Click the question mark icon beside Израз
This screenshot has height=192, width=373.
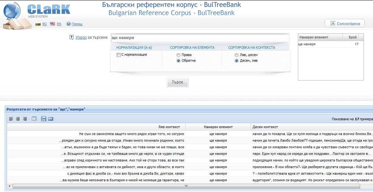pos(71,37)
